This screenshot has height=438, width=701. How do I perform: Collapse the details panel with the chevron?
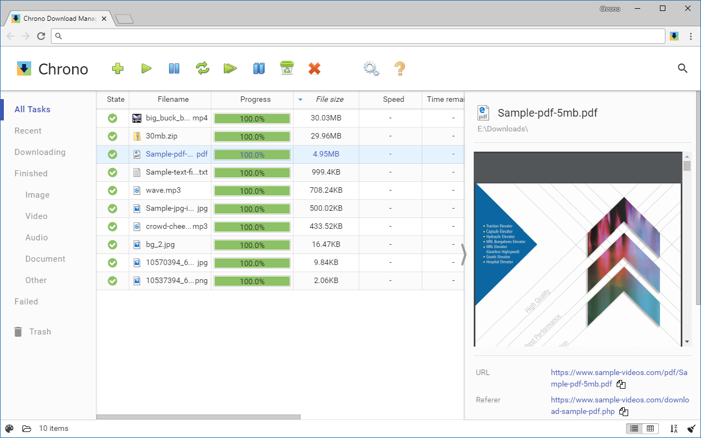click(x=464, y=255)
